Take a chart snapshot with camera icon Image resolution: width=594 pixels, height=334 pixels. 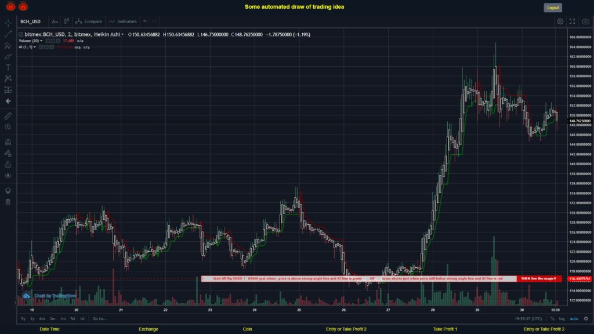pyautogui.click(x=586, y=21)
